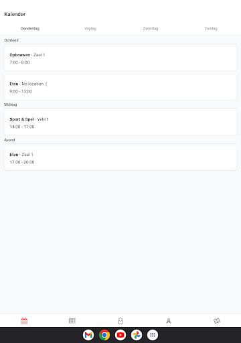Image resolution: width=241 pixels, height=343 pixels.
Task: Select the Ochtend section header
Action: pos(11,40)
